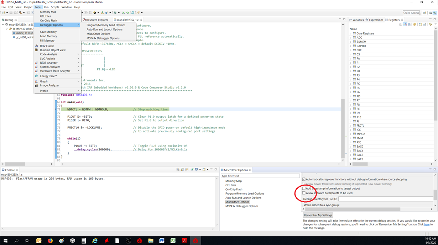Screen dimensions: 438x245
Task: Select the SAC0 register row
Action: point(391,147)
